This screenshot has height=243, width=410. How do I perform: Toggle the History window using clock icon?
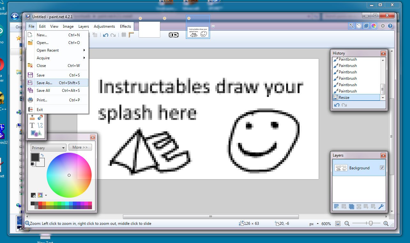359,26
